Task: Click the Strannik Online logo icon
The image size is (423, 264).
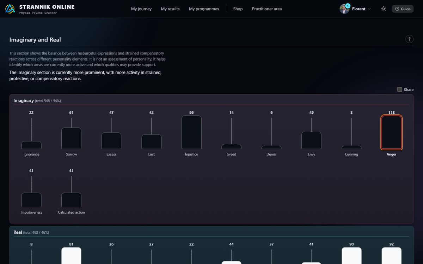Action: (x=11, y=9)
